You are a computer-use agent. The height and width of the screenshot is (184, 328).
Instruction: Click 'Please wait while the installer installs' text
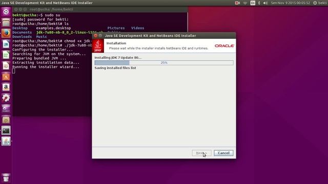click(x=158, y=48)
